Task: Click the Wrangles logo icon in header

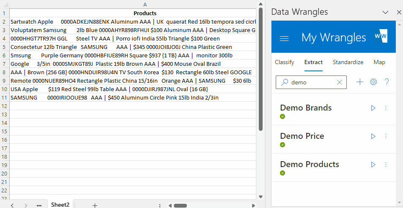Action: pyautogui.click(x=381, y=36)
